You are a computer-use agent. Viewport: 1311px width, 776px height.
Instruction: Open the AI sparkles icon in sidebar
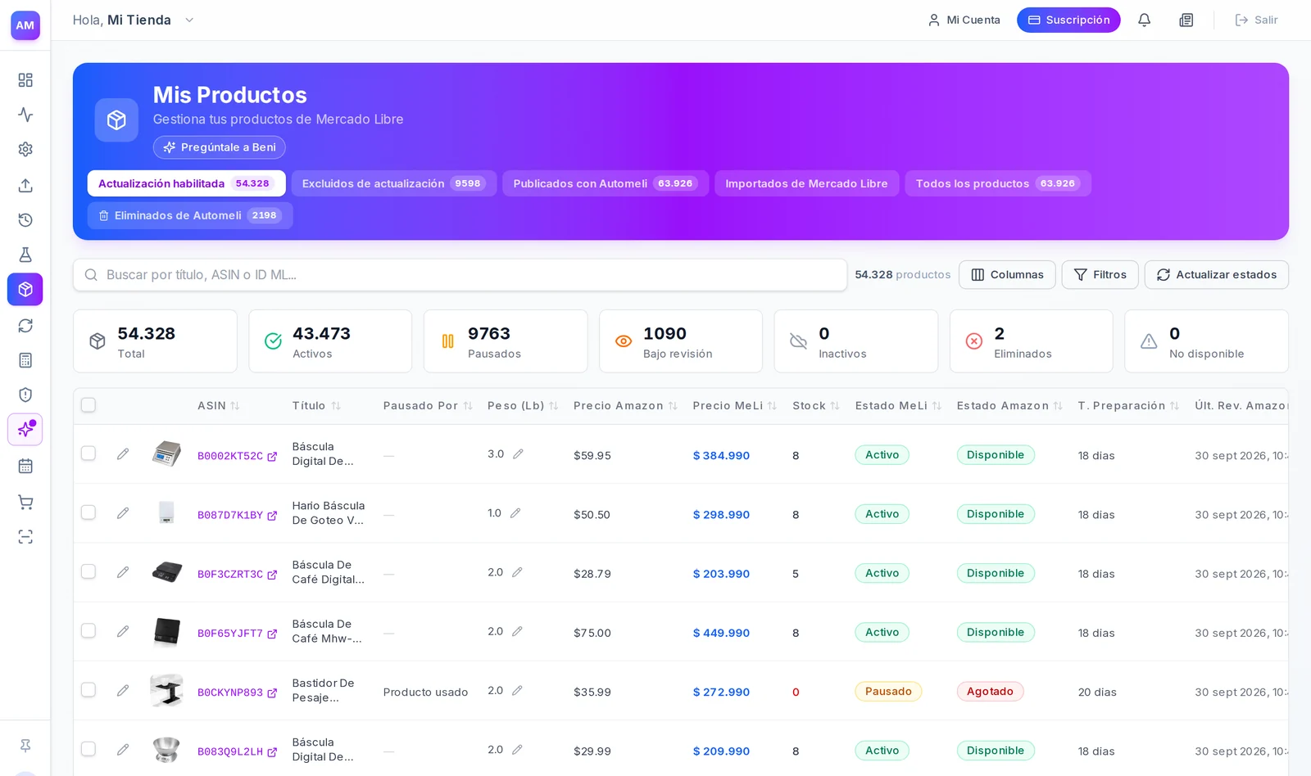tap(25, 430)
